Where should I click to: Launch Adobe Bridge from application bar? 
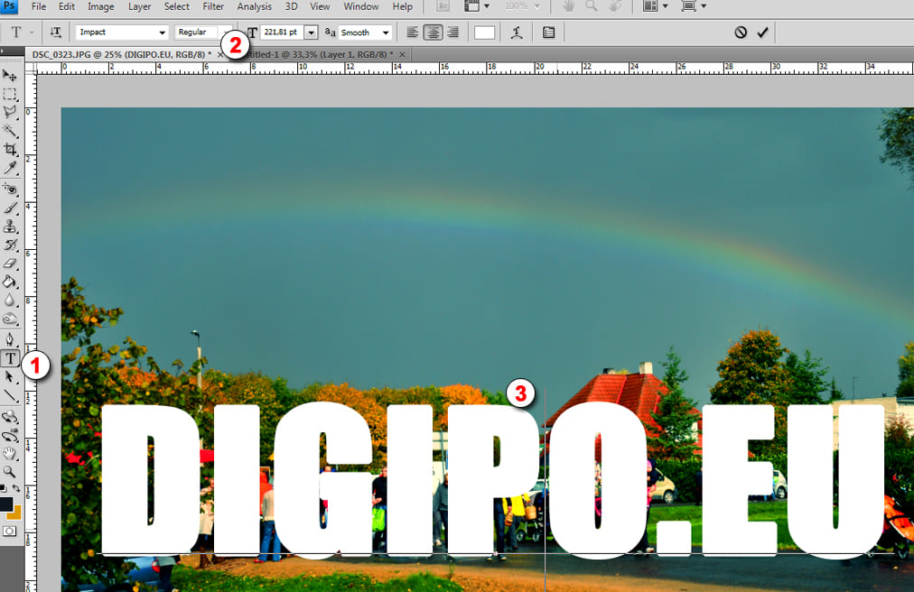click(x=443, y=6)
